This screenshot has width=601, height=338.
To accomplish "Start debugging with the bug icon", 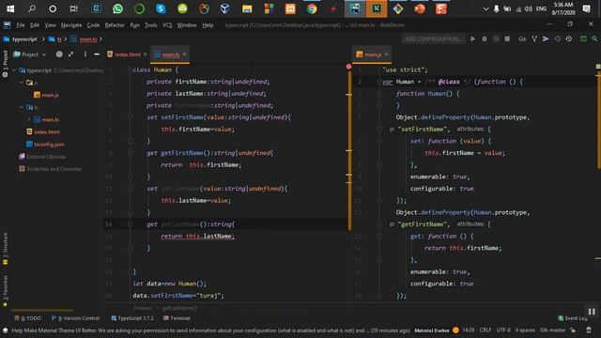I will tap(485, 39).
